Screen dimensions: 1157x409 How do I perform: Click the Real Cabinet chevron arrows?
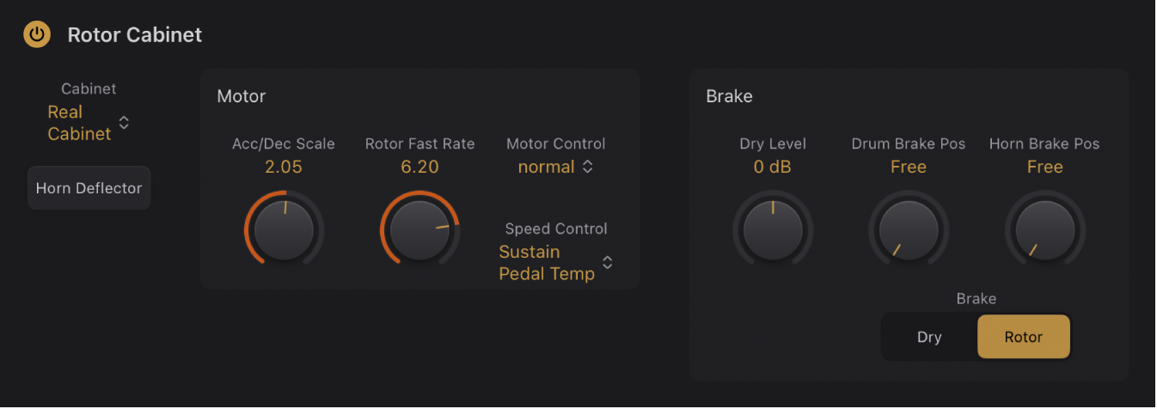pyautogui.click(x=124, y=123)
